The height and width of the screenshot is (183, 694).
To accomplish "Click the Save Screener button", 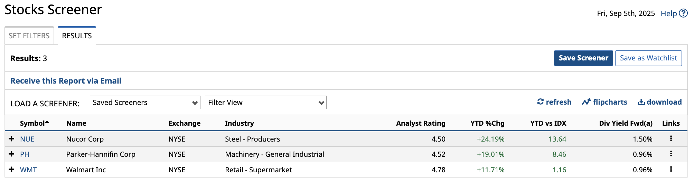I will pyautogui.click(x=583, y=58).
